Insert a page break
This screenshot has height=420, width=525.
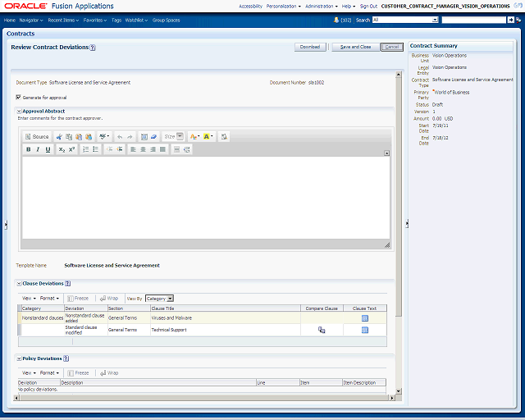[x=186, y=149]
